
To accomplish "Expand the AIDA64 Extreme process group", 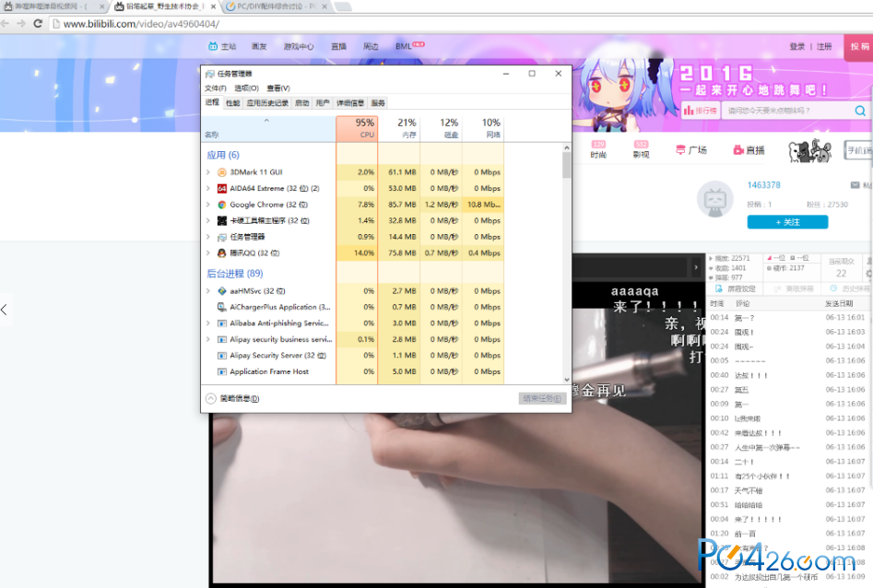I will coord(208,188).
